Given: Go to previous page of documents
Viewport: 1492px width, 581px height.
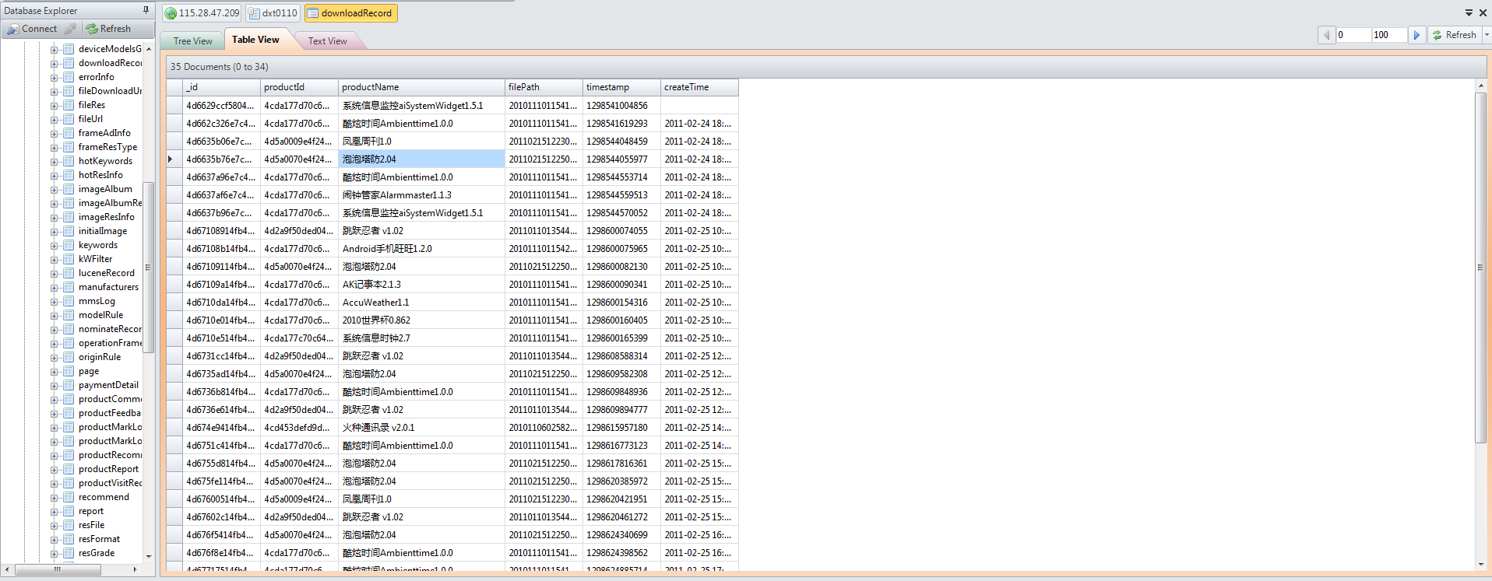Looking at the screenshot, I should click(x=1326, y=35).
